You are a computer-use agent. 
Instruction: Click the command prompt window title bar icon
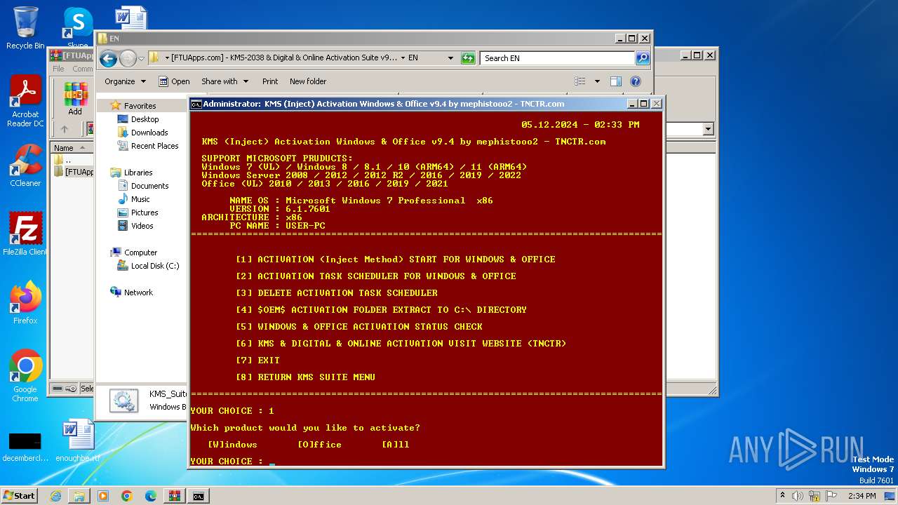point(196,104)
